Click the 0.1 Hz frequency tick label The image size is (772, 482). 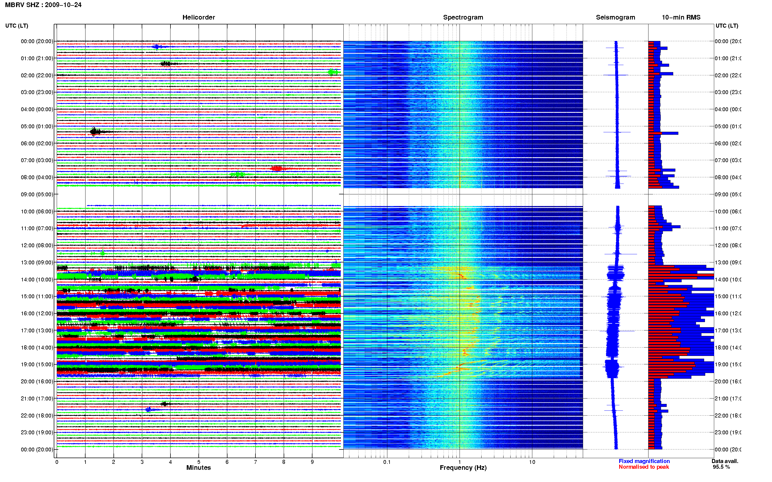[x=387, y=462]
